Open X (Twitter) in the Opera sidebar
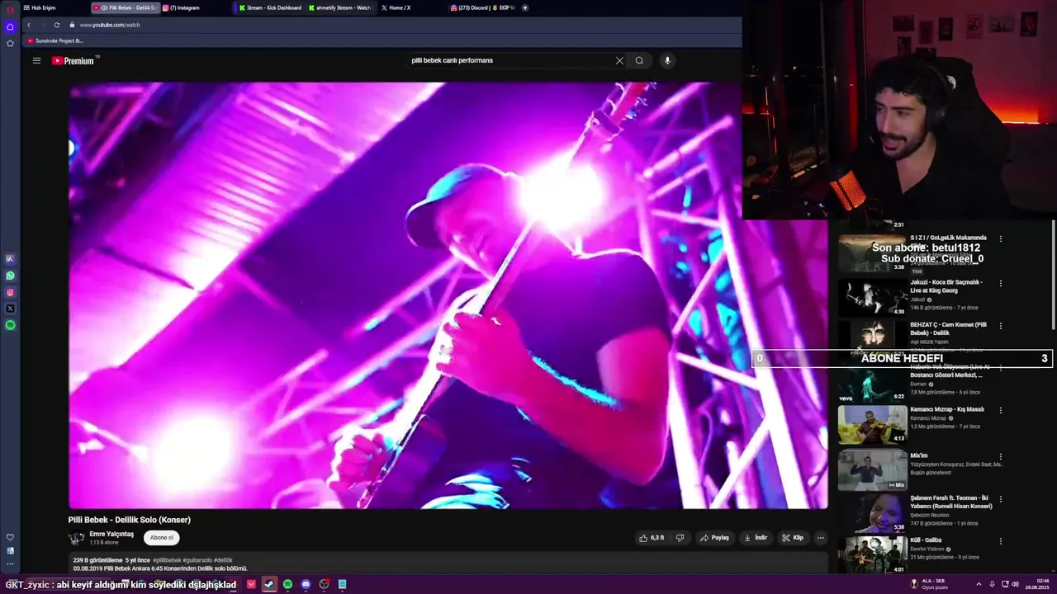The height and width of the screenshot is (594, 1057). [10, 309]
